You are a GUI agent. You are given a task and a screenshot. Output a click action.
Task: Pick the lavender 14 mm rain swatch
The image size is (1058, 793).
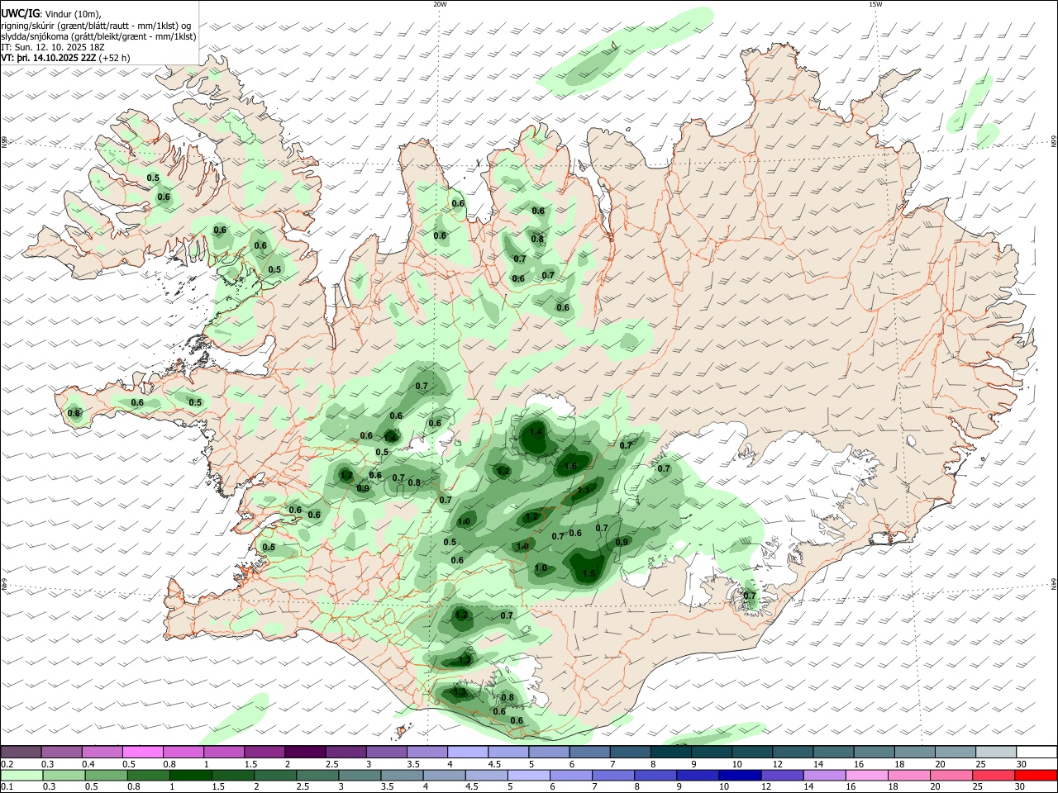pos(824,776)
